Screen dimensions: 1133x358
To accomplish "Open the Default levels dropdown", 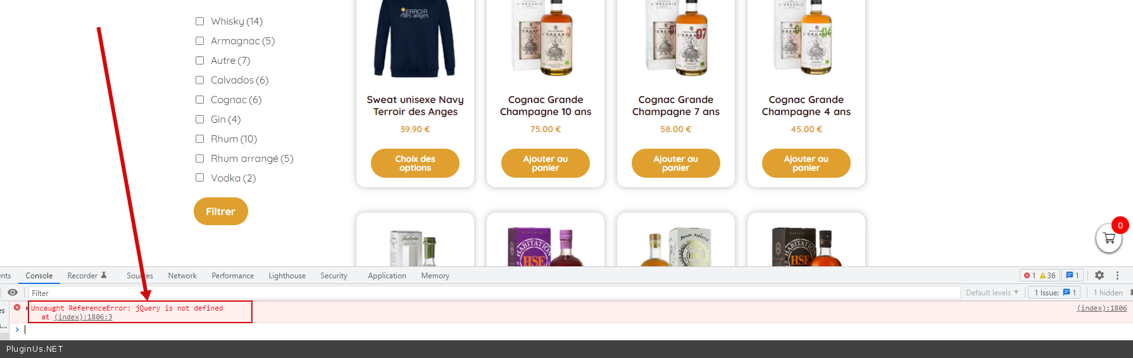I will (x=992, y=292).
